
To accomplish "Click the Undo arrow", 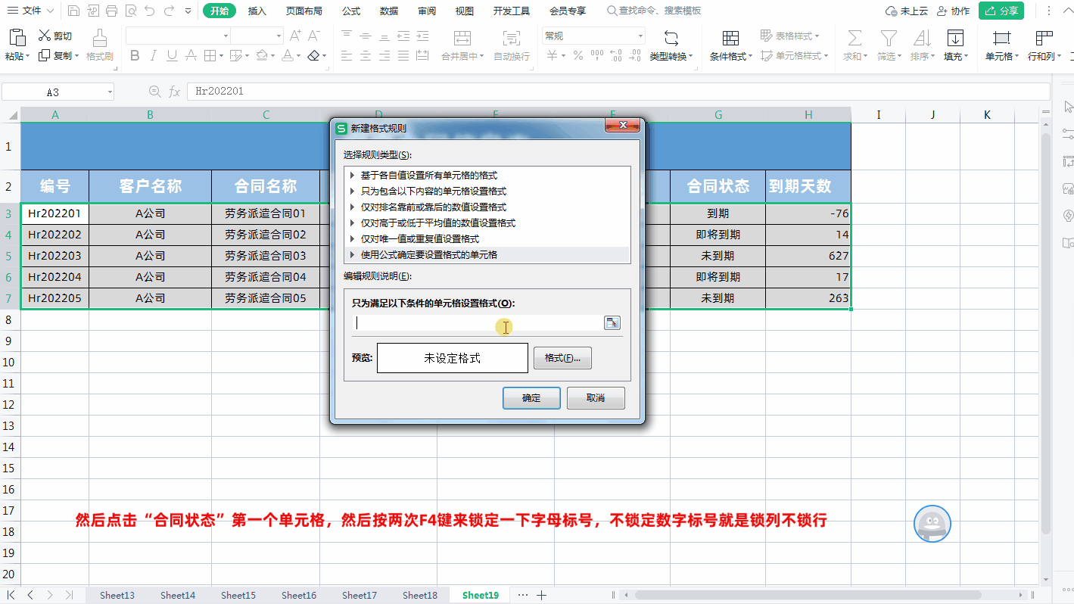I will (150, 11).
